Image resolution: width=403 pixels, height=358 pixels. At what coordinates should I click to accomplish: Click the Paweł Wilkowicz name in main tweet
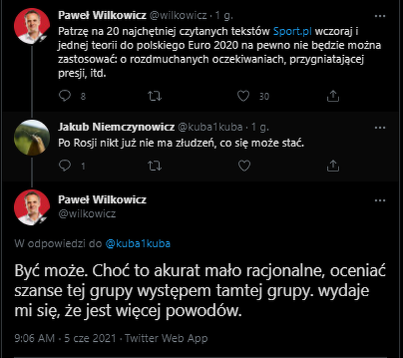[102, 199]
